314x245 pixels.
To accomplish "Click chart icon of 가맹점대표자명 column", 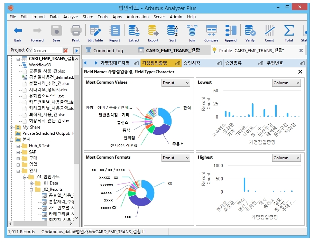I will (136, 64).
